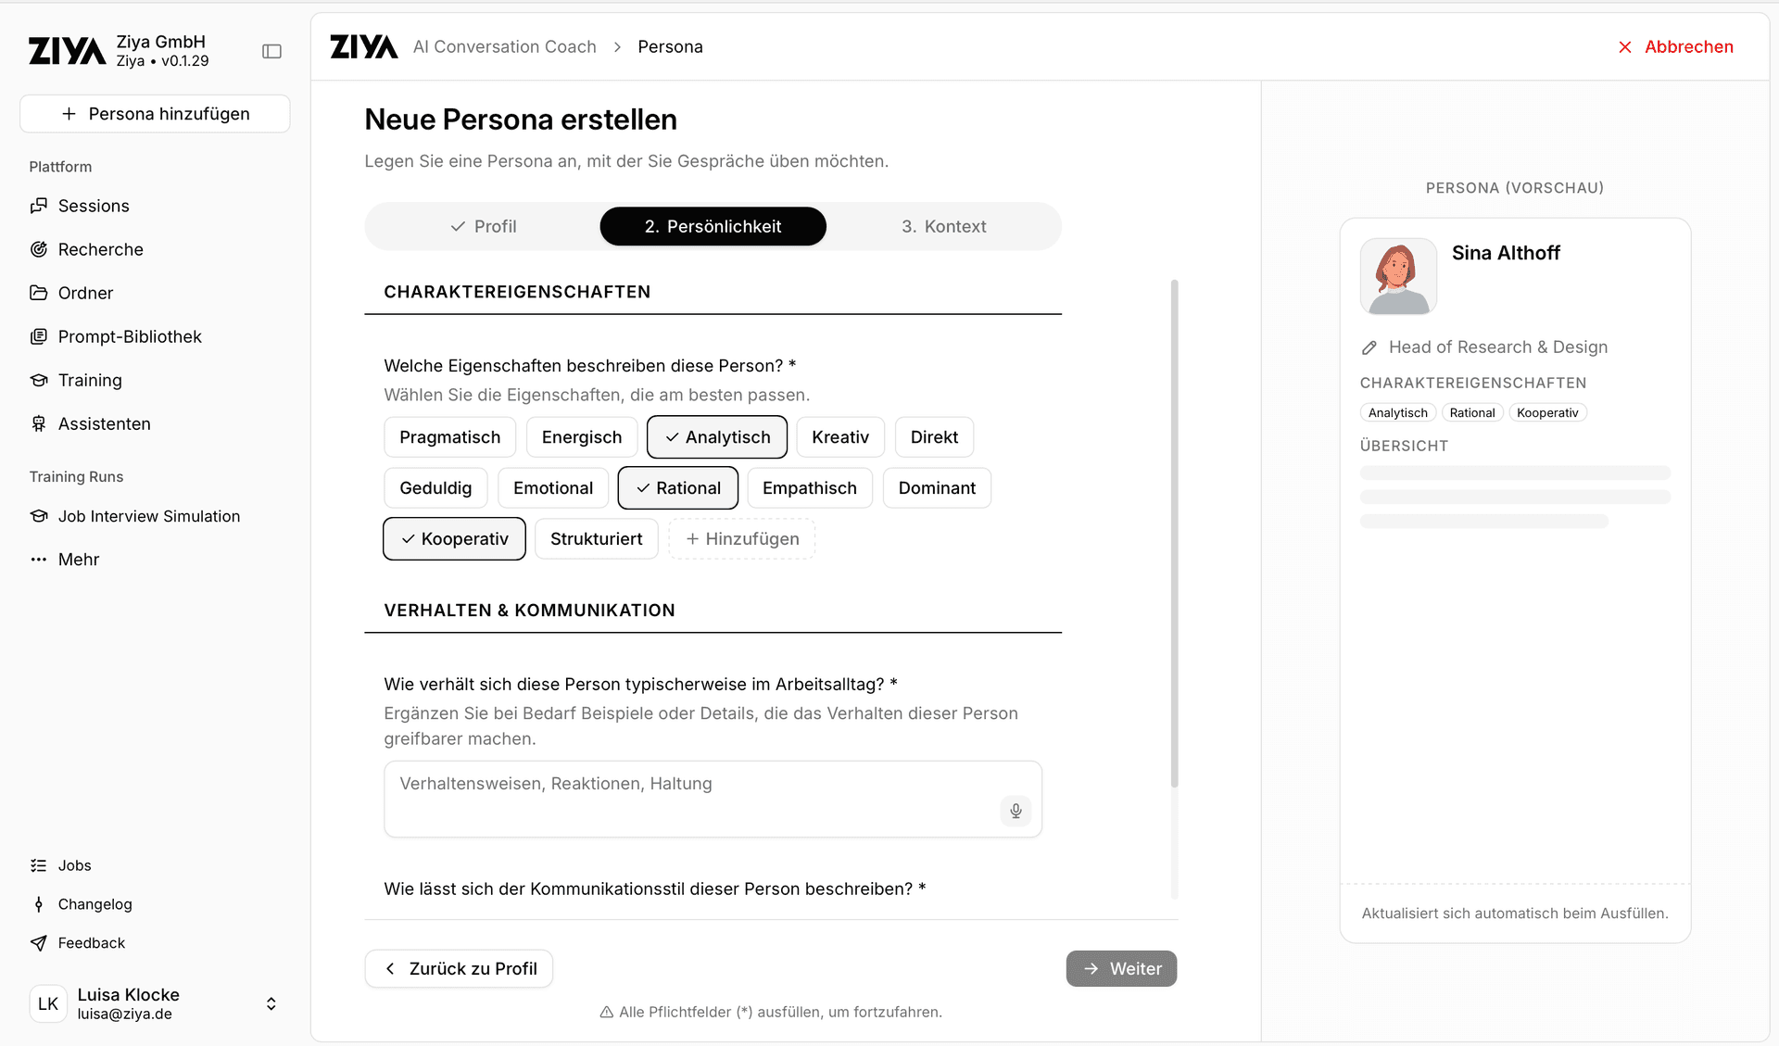
Task: Click the microphone icon in behavior field
Action: [x=1016, y=811]
